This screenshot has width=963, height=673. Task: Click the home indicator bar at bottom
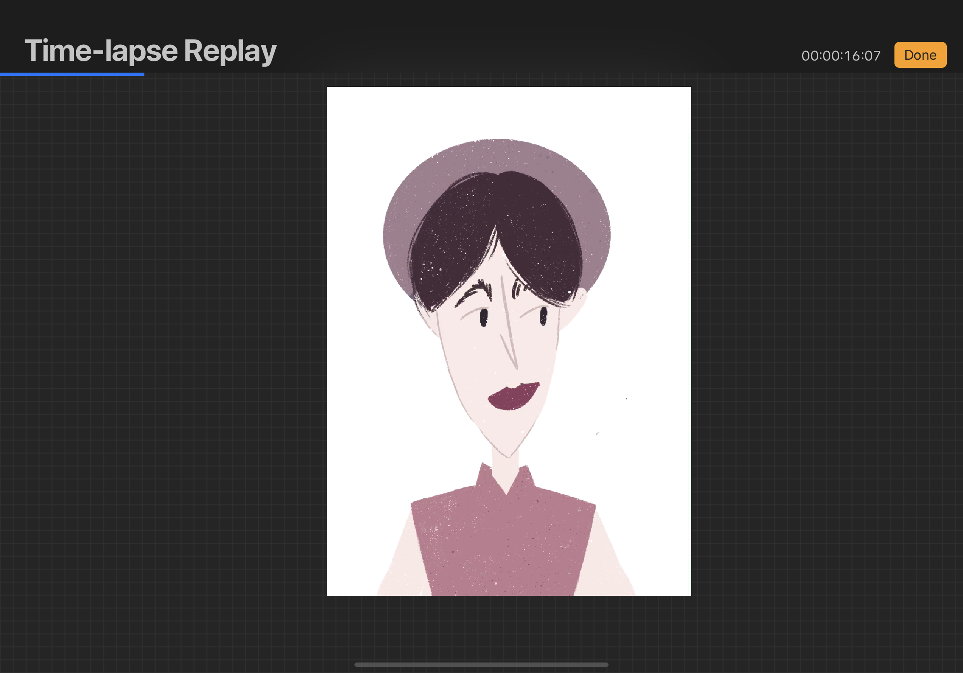[481, 665]
